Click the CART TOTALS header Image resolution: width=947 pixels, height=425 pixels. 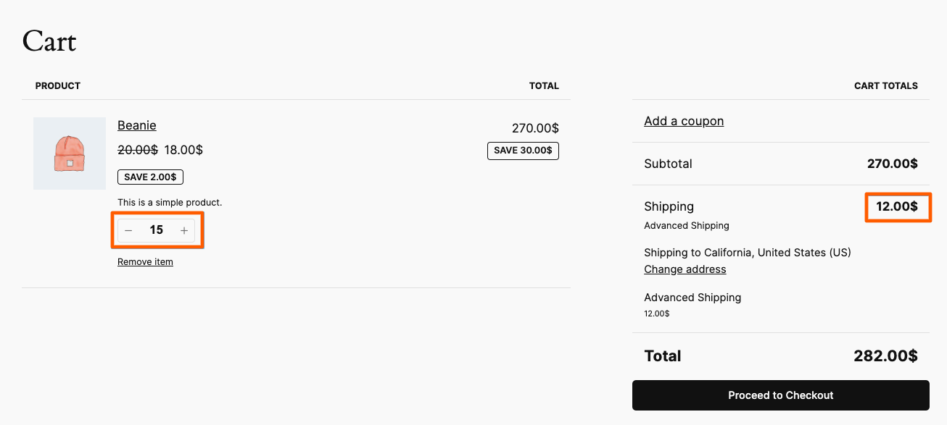point(886,85)
